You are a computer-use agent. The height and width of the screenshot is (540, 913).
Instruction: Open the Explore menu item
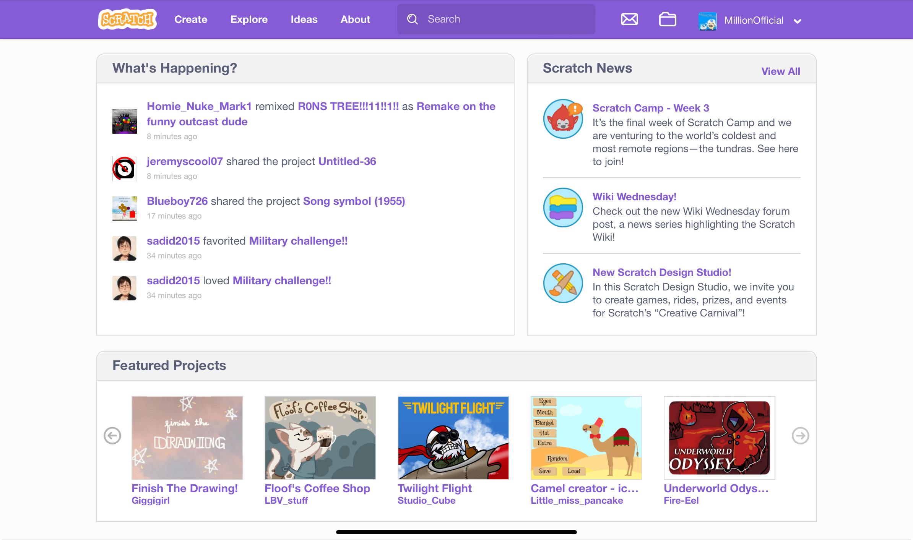[249, 19]
